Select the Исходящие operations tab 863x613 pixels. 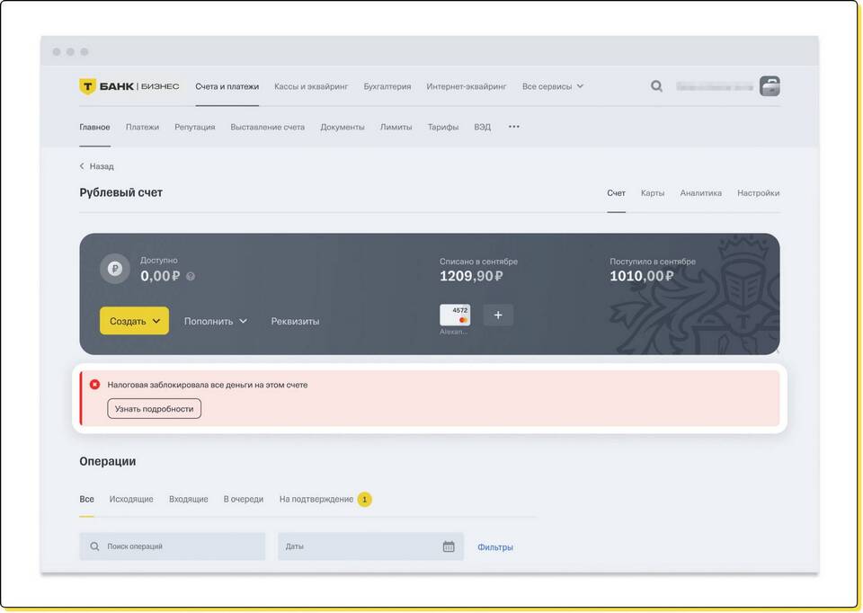coord(131,499)
